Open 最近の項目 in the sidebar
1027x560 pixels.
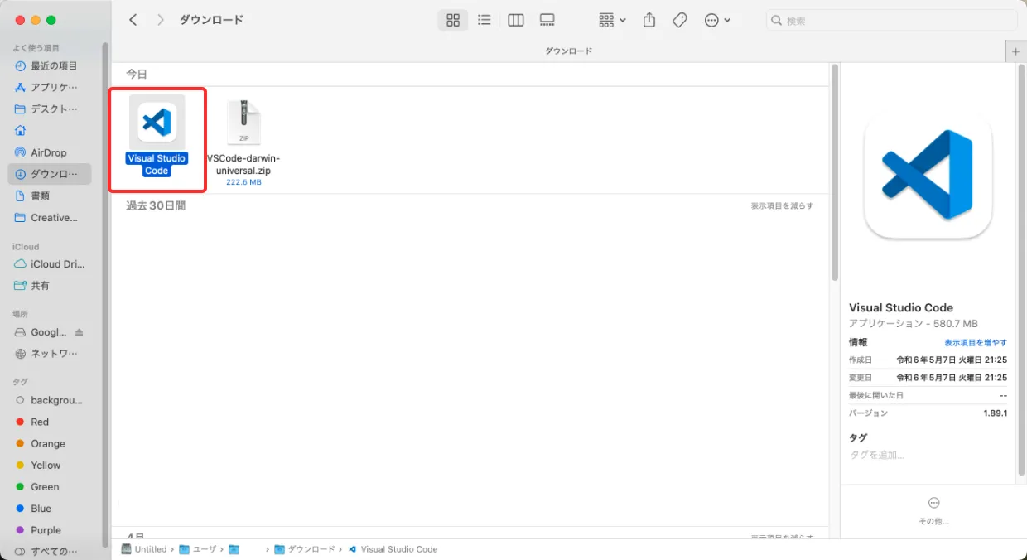51,66
